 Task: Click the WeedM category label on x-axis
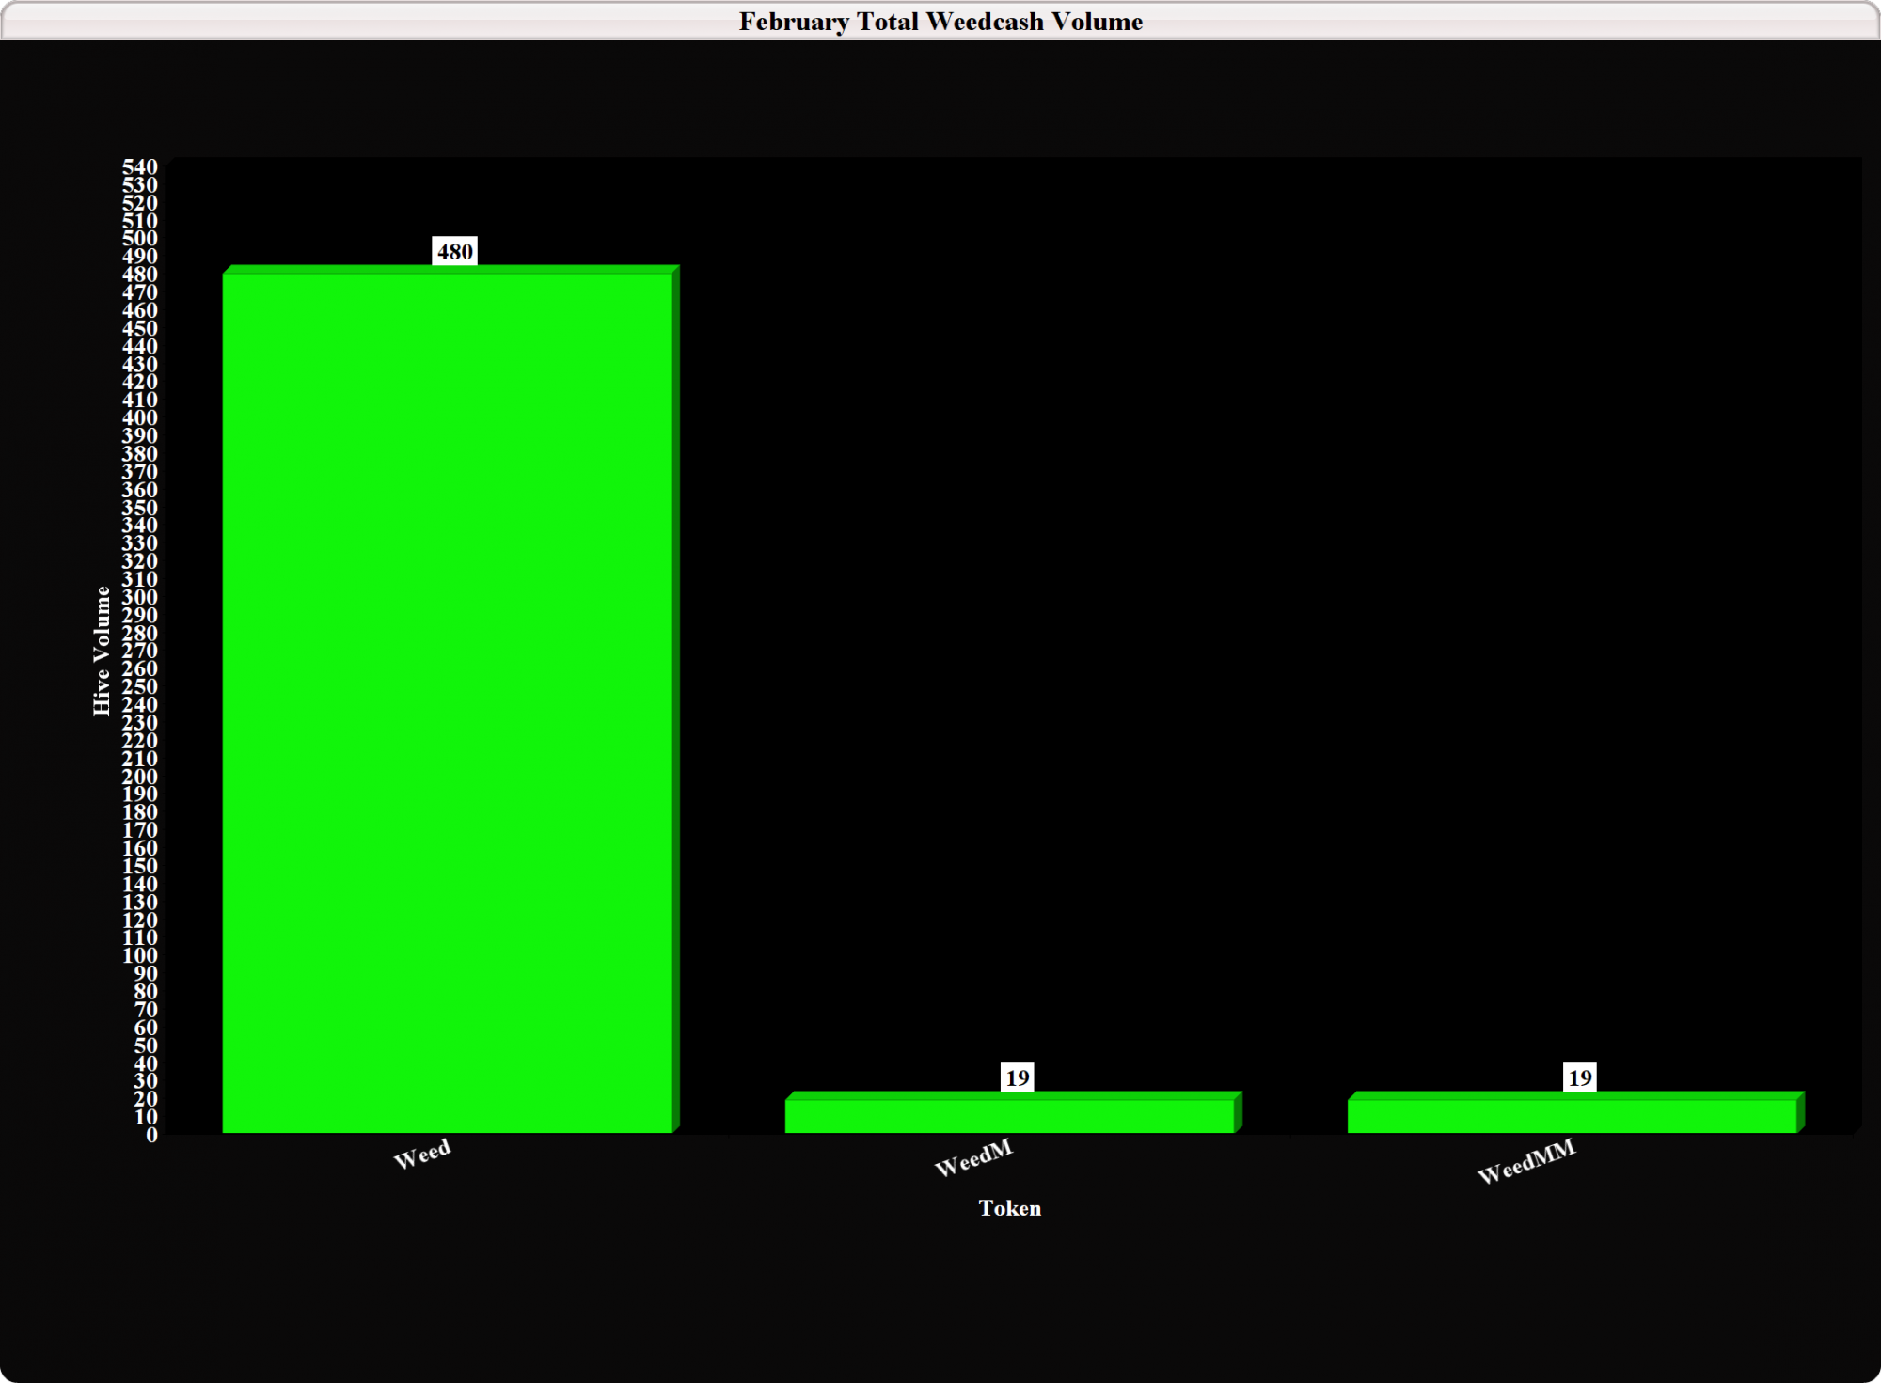[973, 1158]
